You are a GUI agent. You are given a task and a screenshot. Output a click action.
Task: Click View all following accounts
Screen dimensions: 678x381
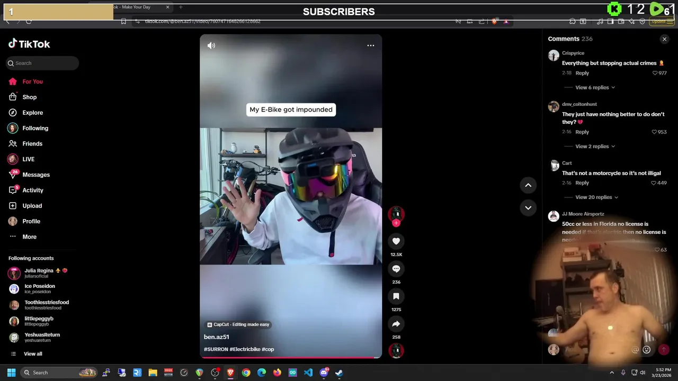(33, 354)
